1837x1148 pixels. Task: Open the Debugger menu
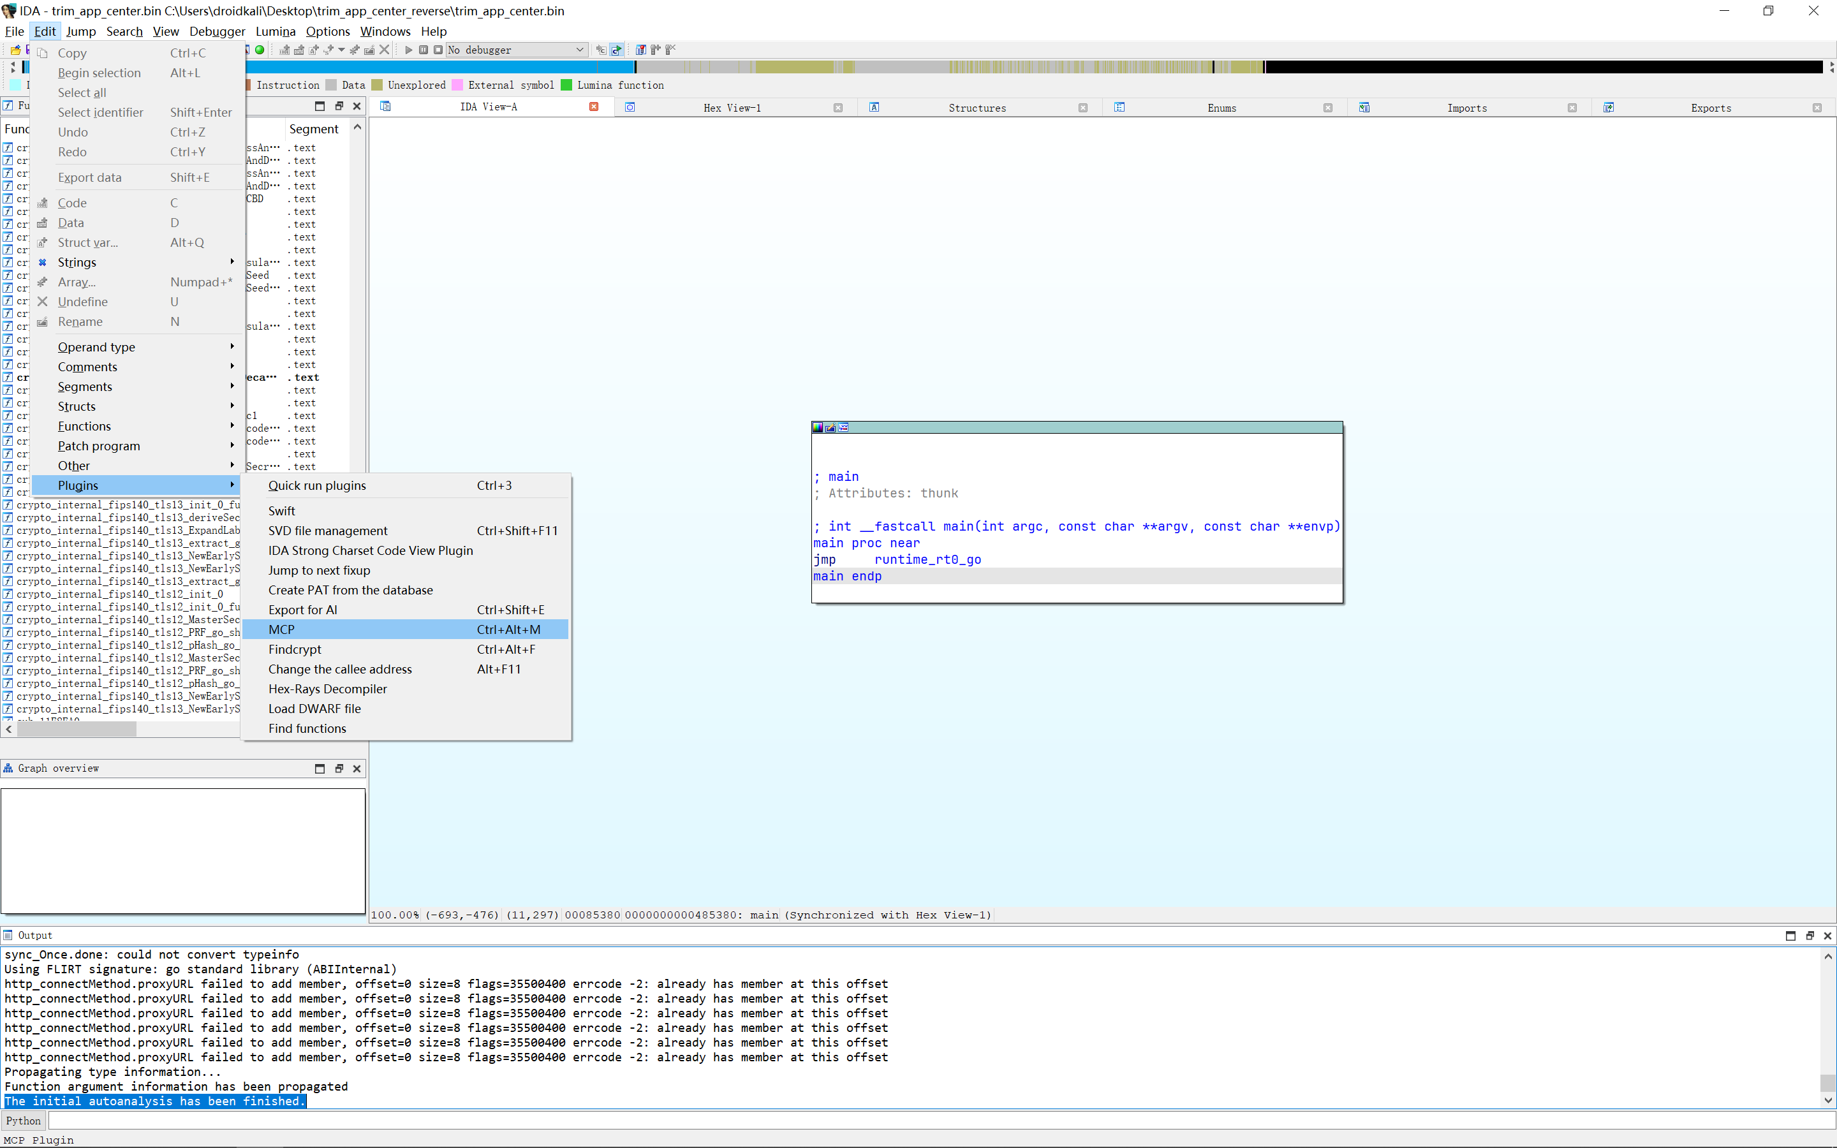217,31
